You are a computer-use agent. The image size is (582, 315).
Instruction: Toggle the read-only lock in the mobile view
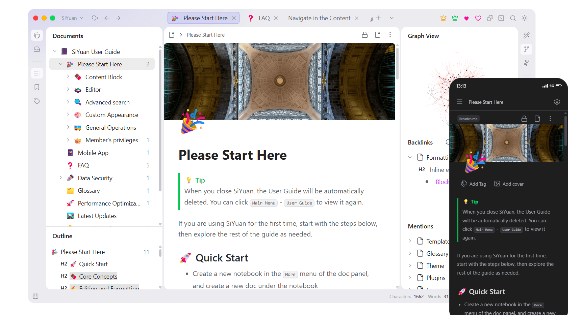(524, 119)
